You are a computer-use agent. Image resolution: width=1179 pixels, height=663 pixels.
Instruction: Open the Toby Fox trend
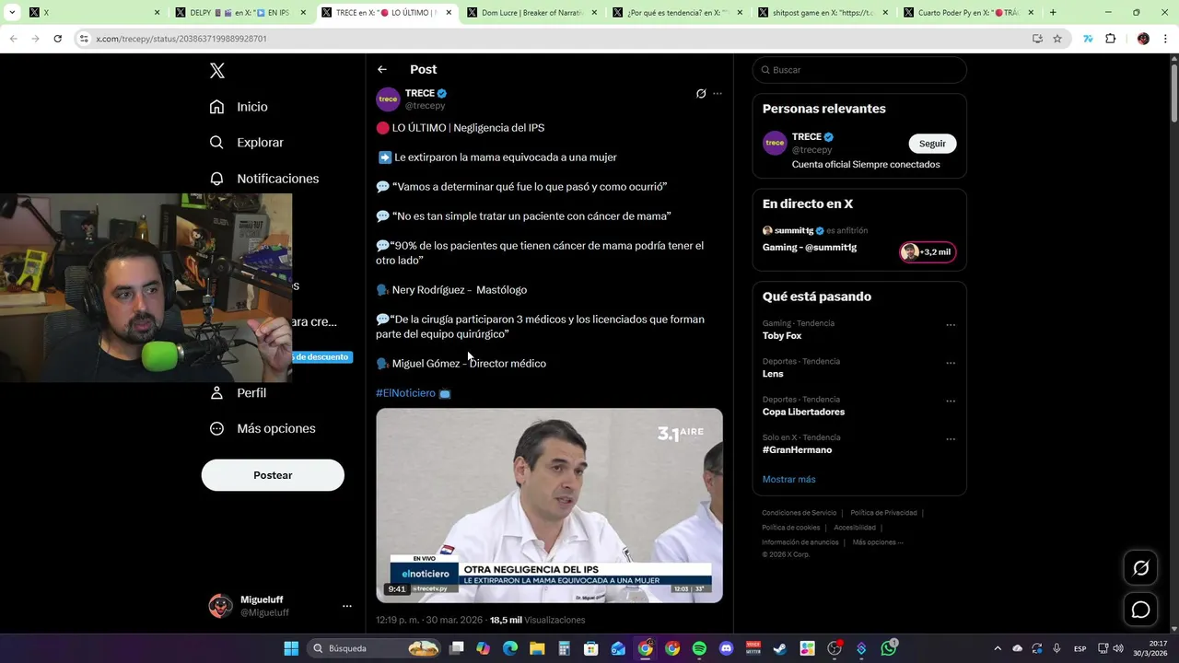tap(782, 336)
